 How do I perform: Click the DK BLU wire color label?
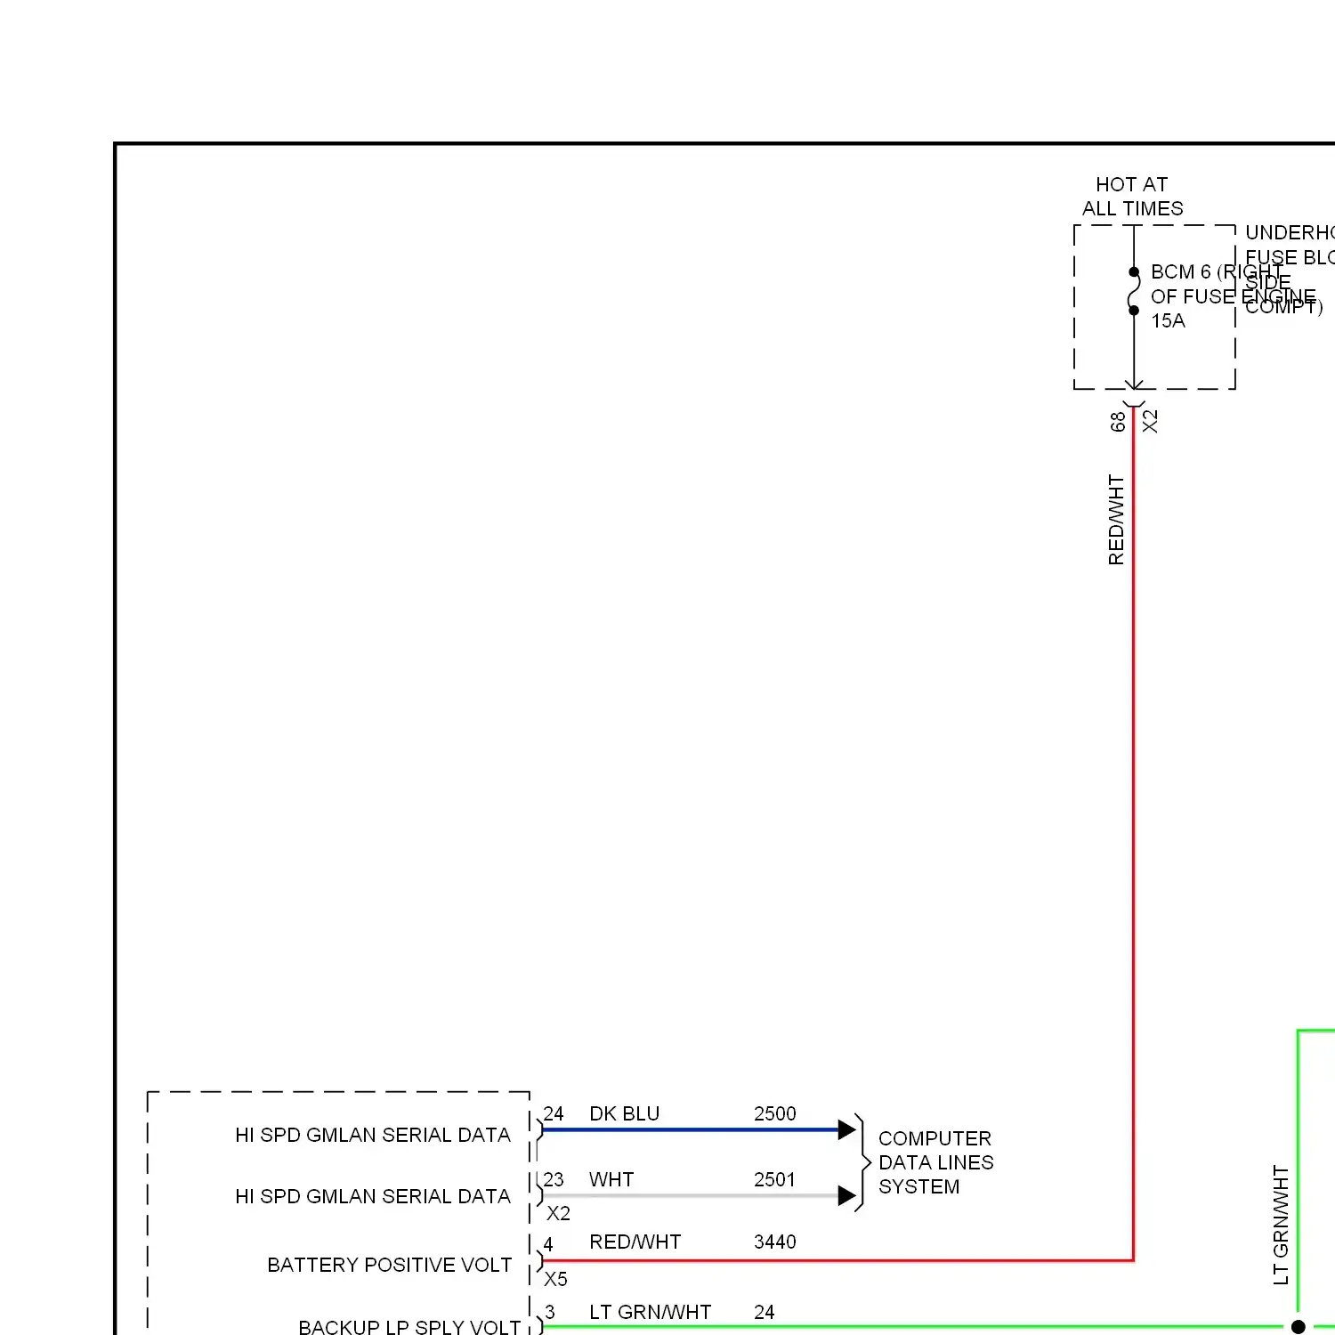pos(624,1114)
